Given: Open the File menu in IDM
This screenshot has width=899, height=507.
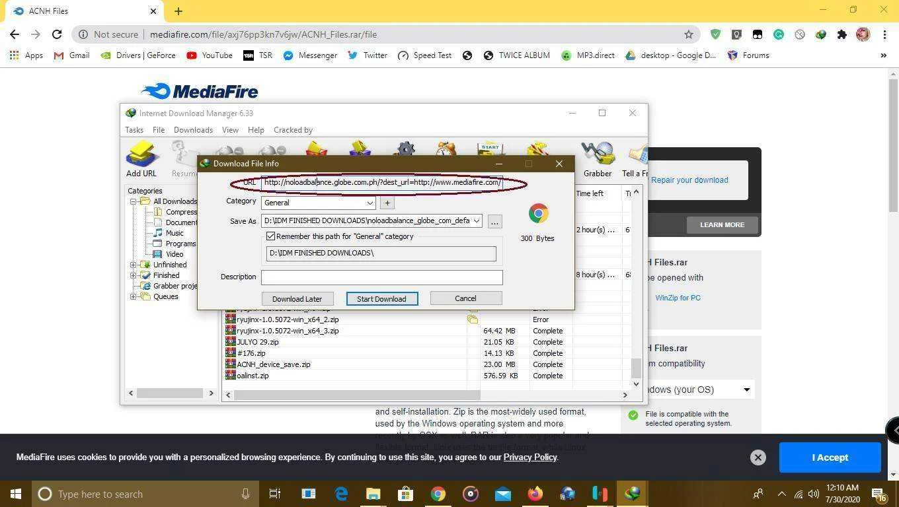Looking at the screenshot, I should tap(159, 130).
